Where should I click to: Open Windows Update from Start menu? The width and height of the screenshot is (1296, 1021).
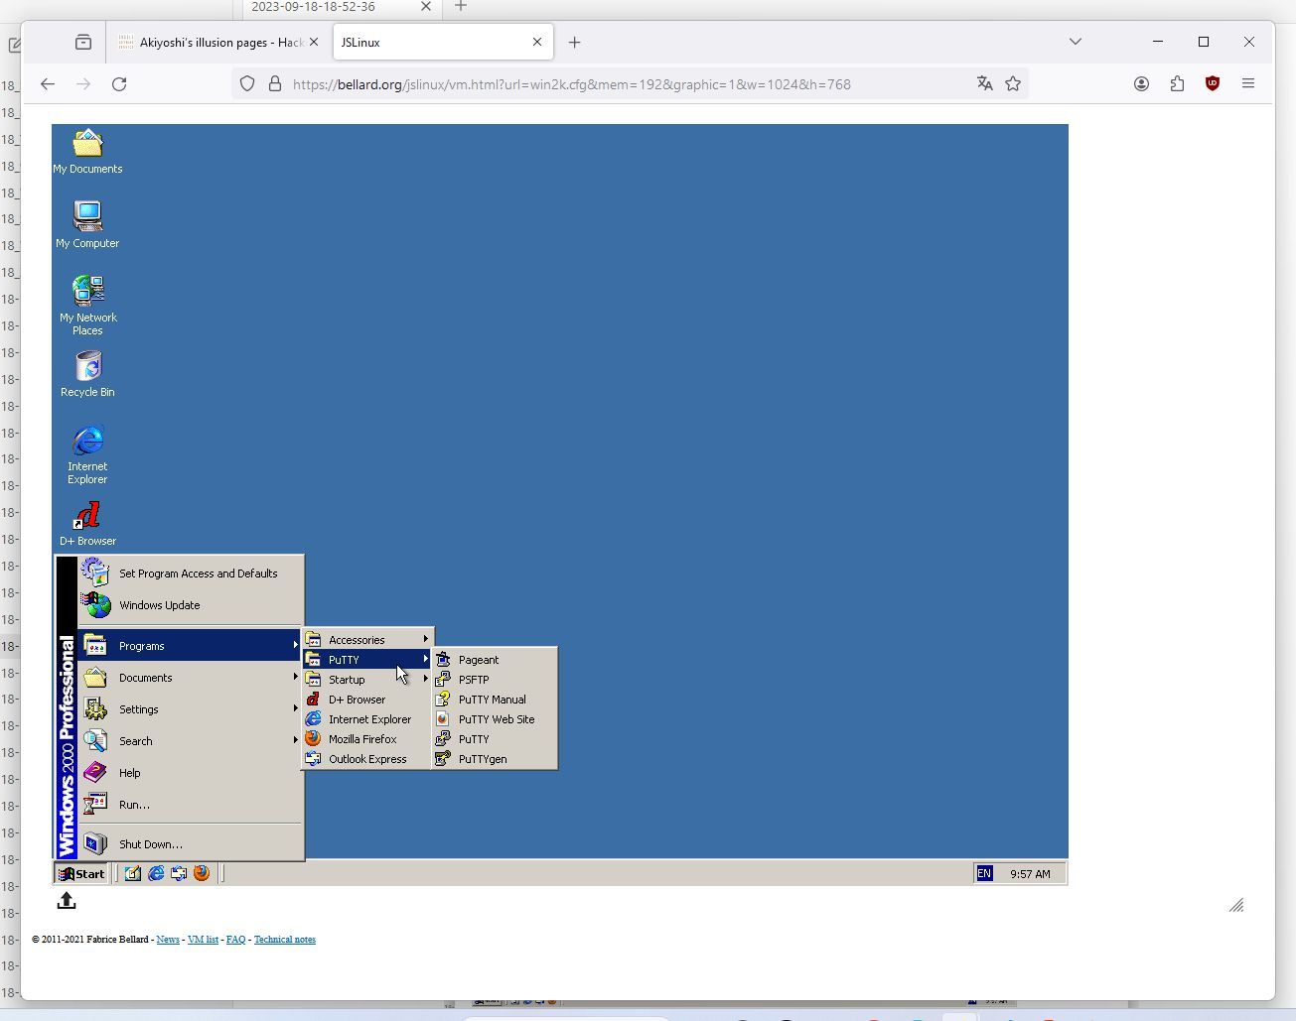click(190, 605)
